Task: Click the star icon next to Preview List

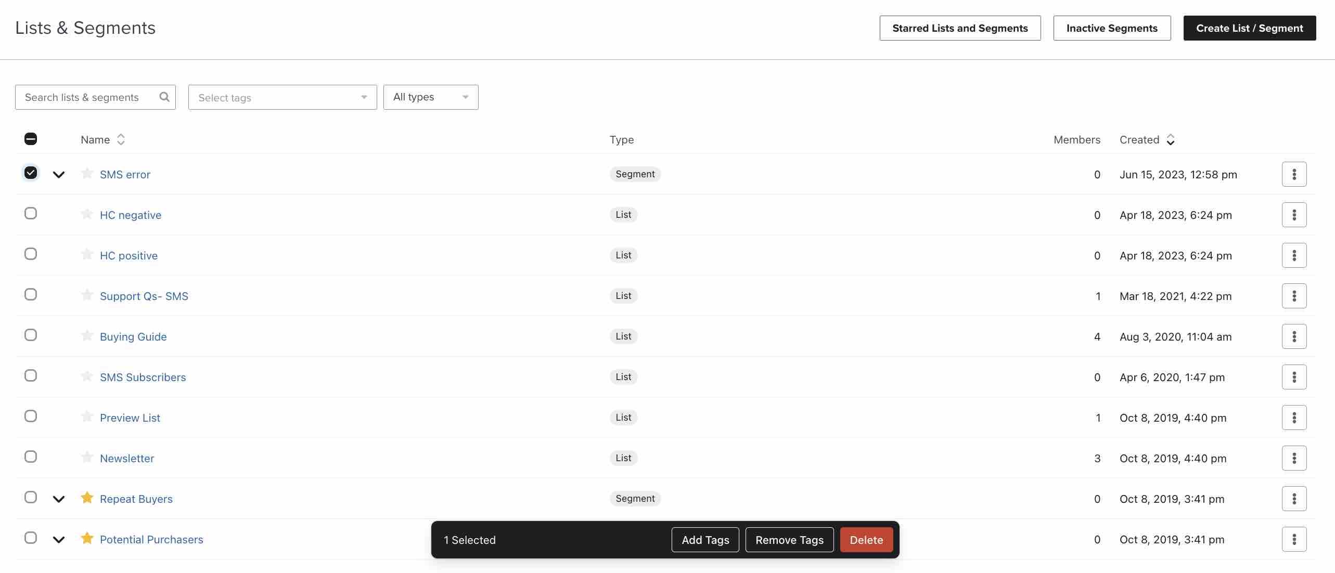Action: coord(86,417)
